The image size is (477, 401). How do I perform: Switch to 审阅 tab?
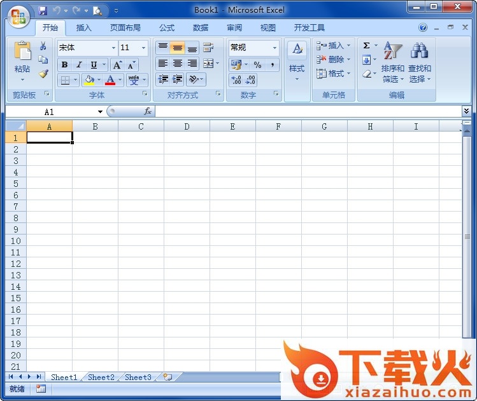point(234,28)
